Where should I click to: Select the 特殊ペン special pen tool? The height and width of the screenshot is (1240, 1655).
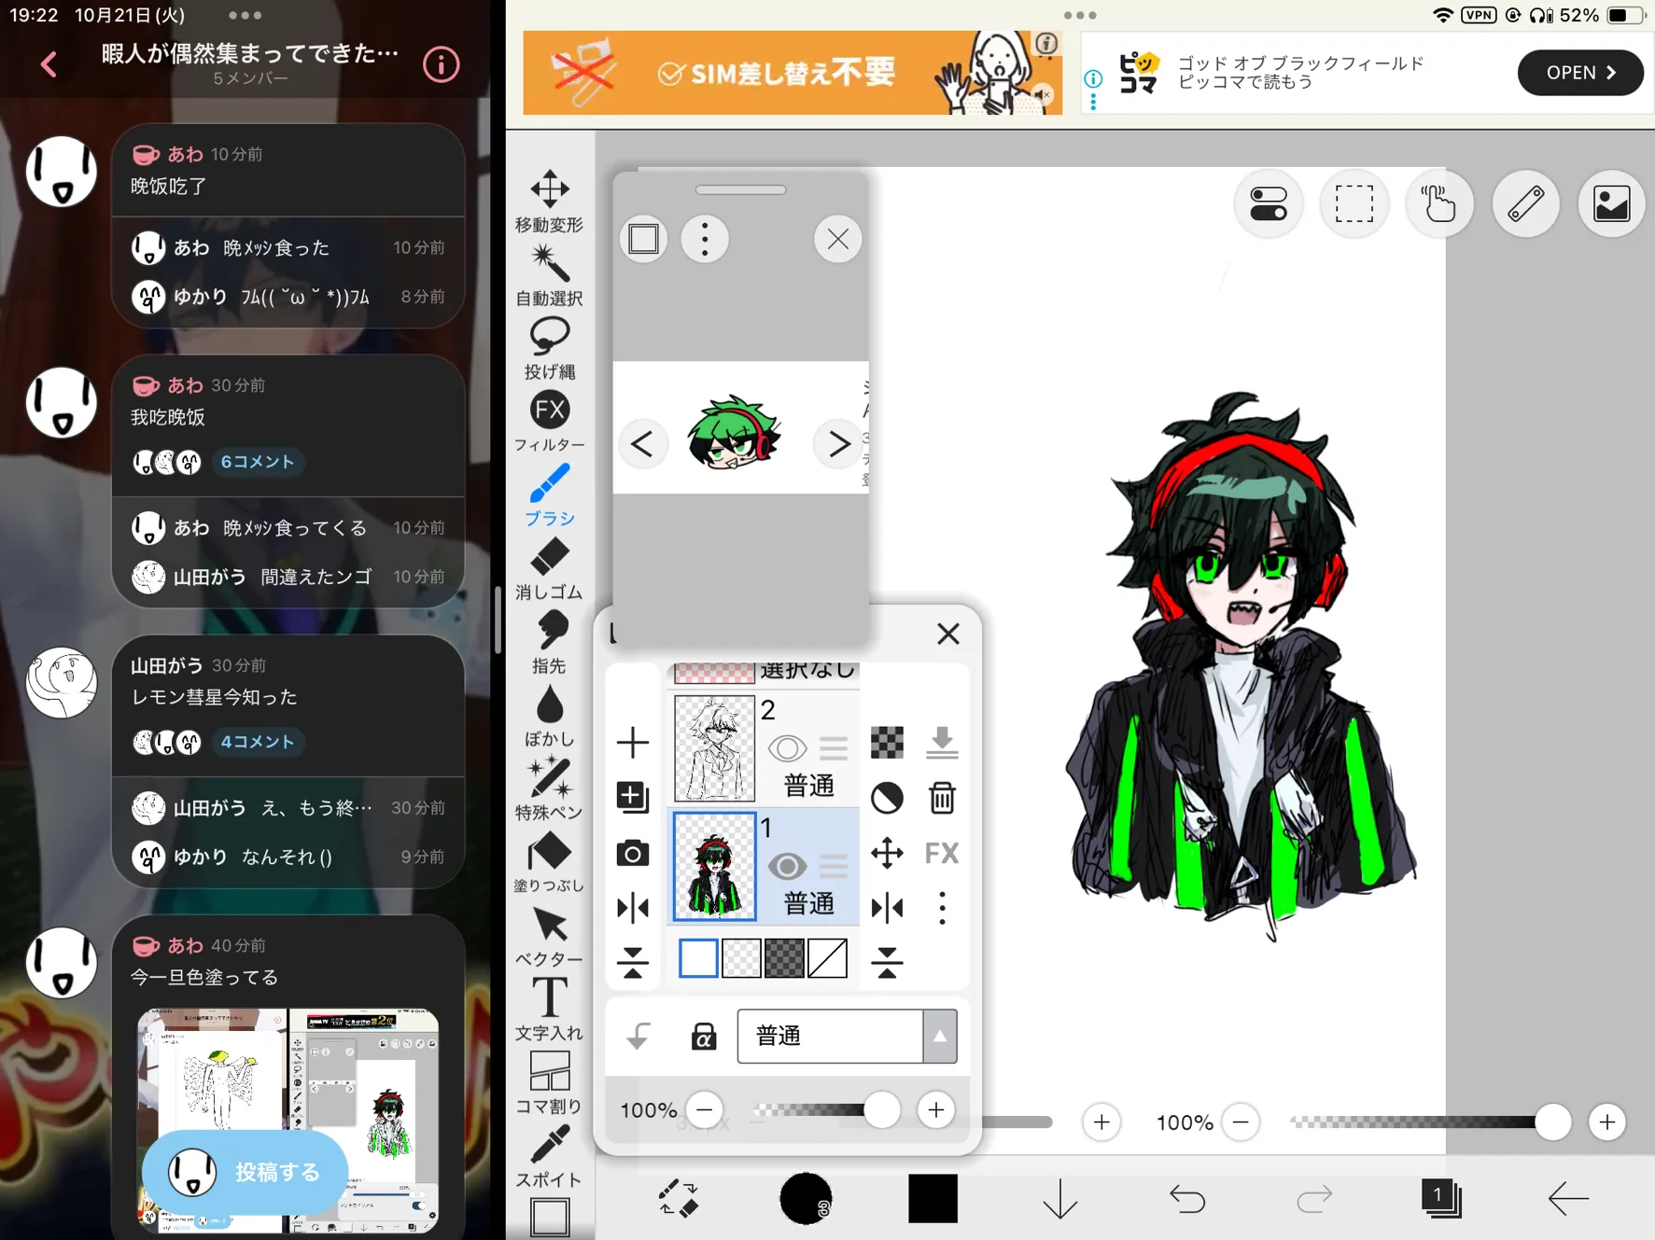pyautogui.click(x=549, y=789)
